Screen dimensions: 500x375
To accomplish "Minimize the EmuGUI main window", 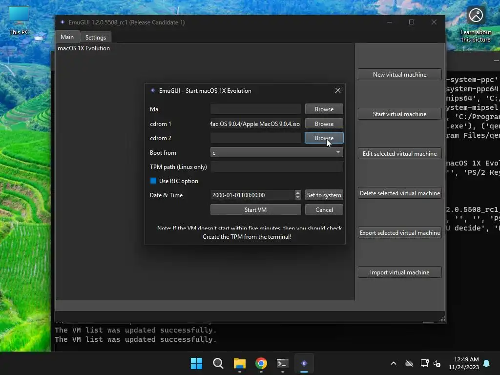I will click(390, 22).
